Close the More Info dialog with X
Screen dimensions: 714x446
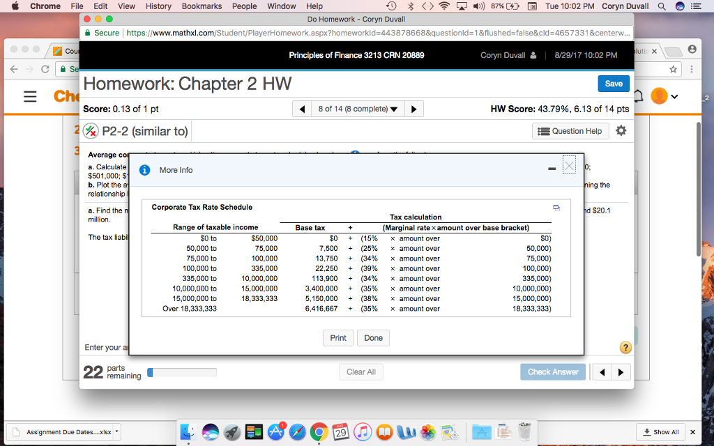tap(569, 164)
